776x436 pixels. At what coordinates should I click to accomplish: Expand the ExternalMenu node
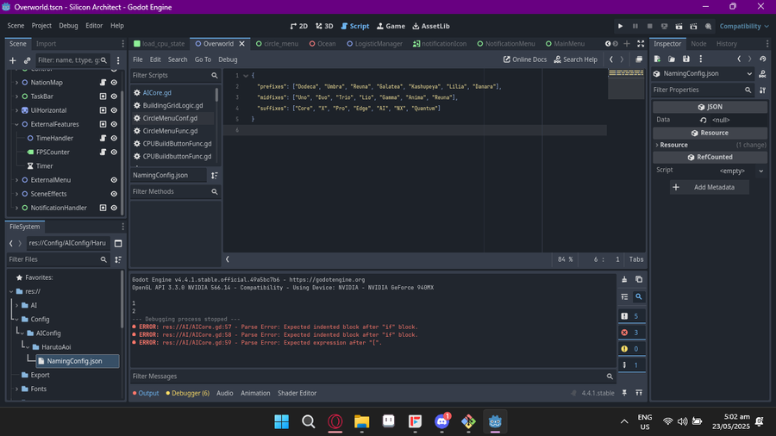[x=17, y=180]
